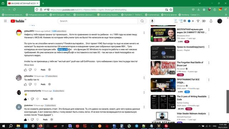
Task: Bookmark this page with the star icon
Action: 171,10
